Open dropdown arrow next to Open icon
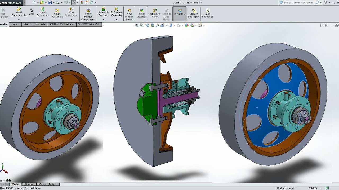The height and width of the screenshot is (190, 339). point(46,3)
